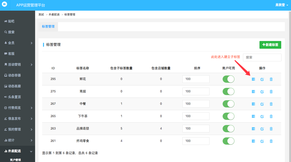The width and height of the screenshot is (291, 162).
Task: Delete the 中餐 tag via trash icon
Action: pos(271,104)
